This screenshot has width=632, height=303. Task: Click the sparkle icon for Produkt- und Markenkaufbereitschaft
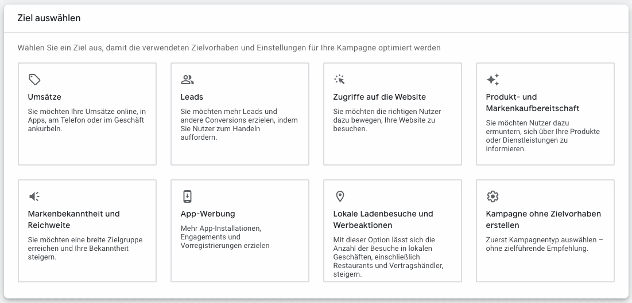[x=493, y=79]
